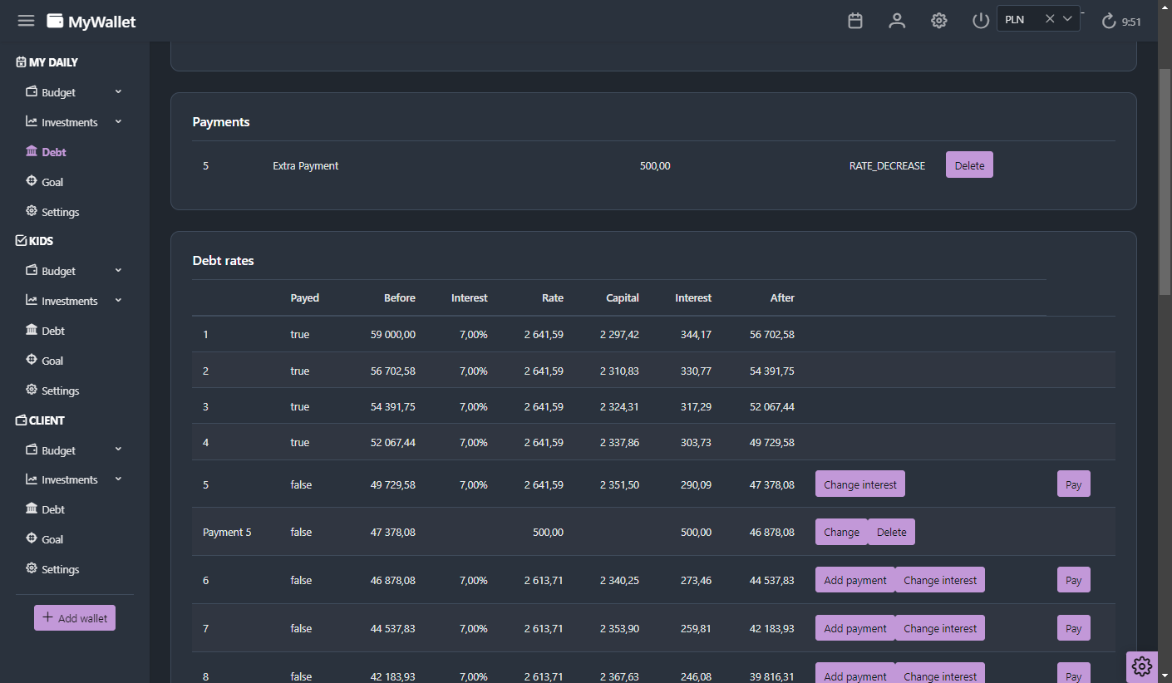Open Investments under MY DAILY
Image resolution: width=1172 pixels, height=683 pixels.
click(62, 122)
